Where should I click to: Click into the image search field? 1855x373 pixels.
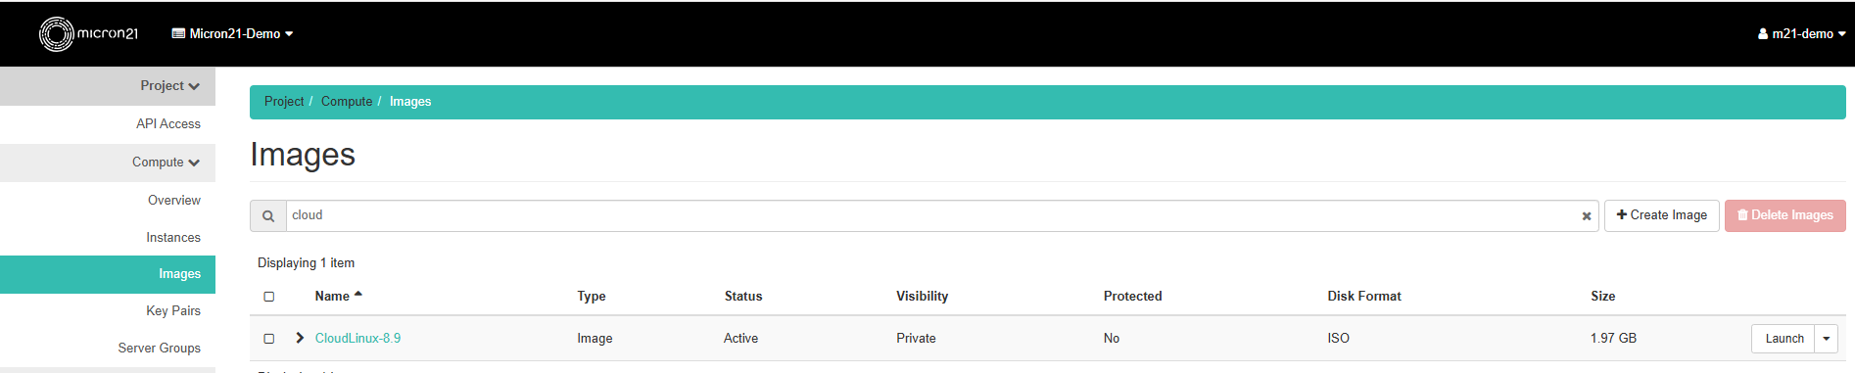click(x=934, y=216)
